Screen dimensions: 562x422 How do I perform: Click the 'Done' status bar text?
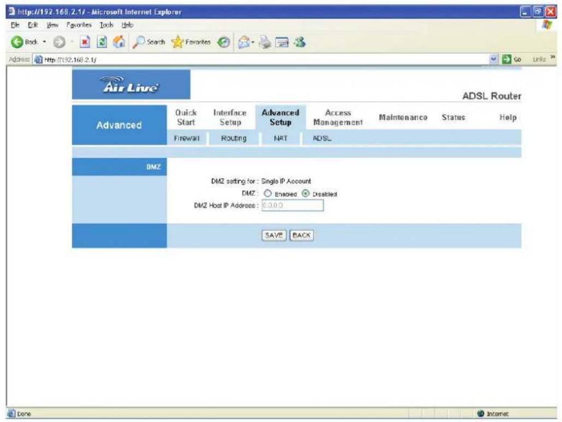point(24,414)
